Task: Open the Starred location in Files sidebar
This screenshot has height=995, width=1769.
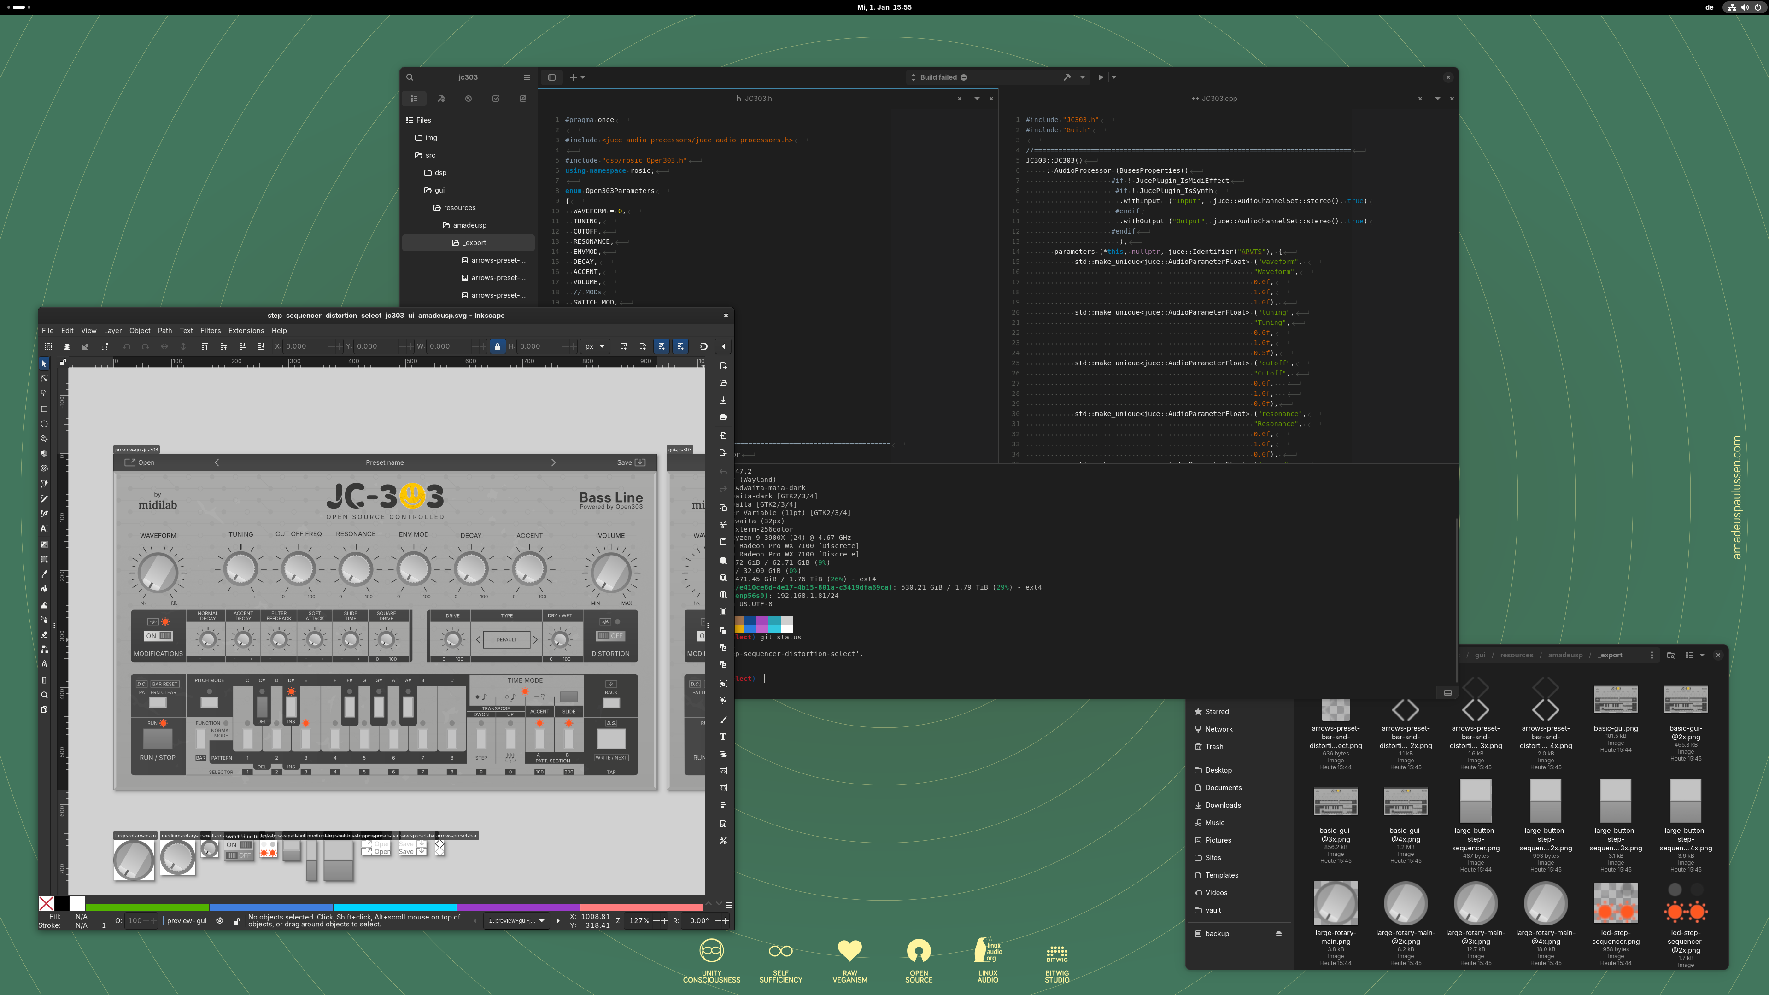Action: (1216, 711)
